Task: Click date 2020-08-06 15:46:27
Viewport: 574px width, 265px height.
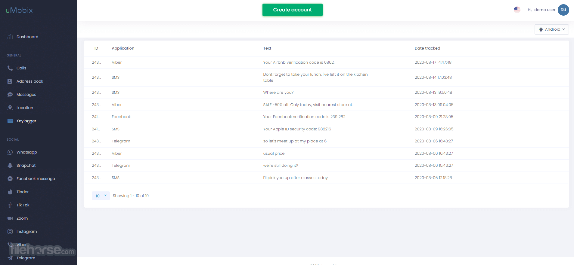Action: 434,166
